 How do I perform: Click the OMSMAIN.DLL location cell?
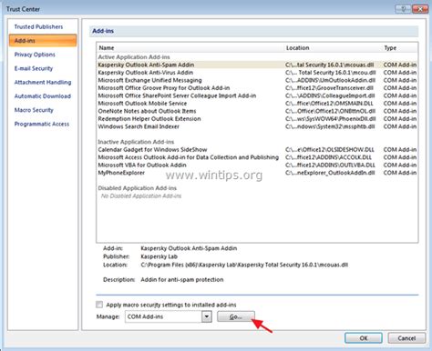(x=329, y=104)
